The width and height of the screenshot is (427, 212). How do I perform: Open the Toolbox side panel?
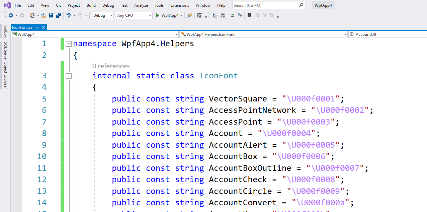(5, 31)
